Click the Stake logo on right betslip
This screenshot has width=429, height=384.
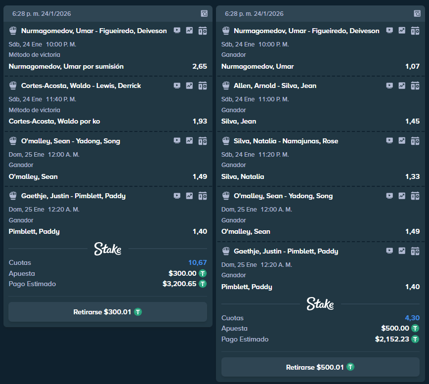click(x=320, y=304)
